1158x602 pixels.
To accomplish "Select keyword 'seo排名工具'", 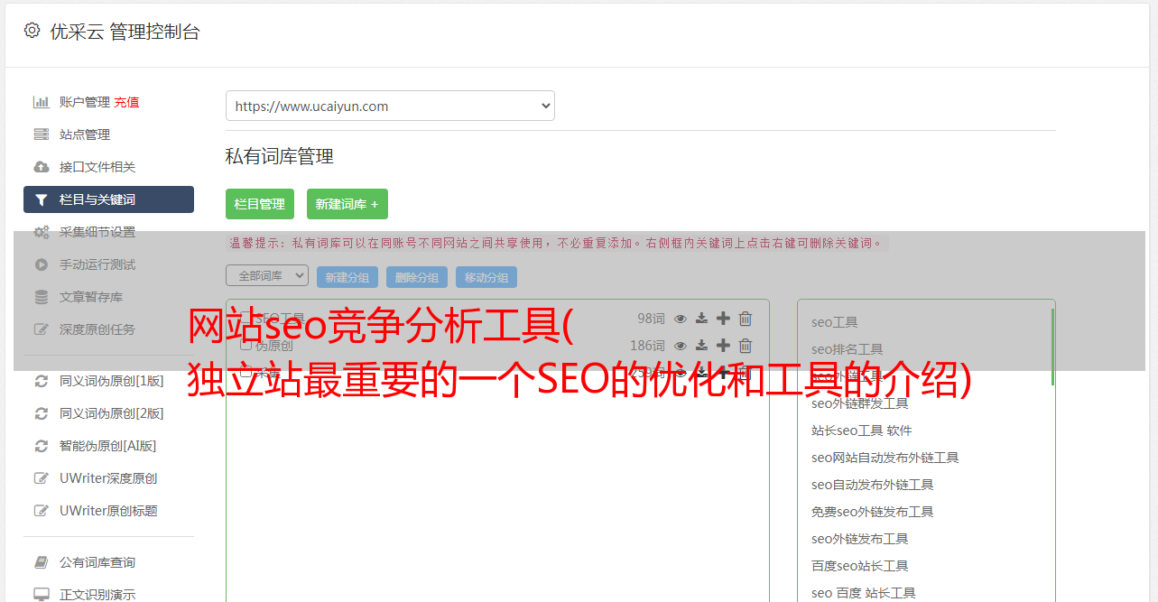I will point(848,349).
